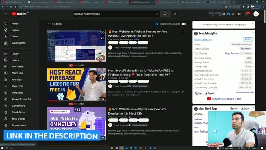Open the search FILTERS panel
266x150 pixels.
54,24
